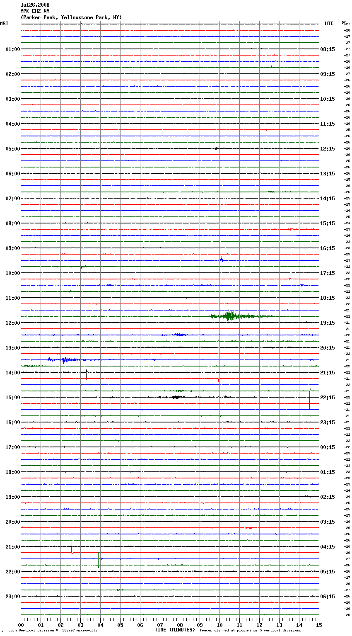Select the "00:15" UTC row label
Image resolution: width=352 pixels, height=636 pixels.
tap(328, 447)
